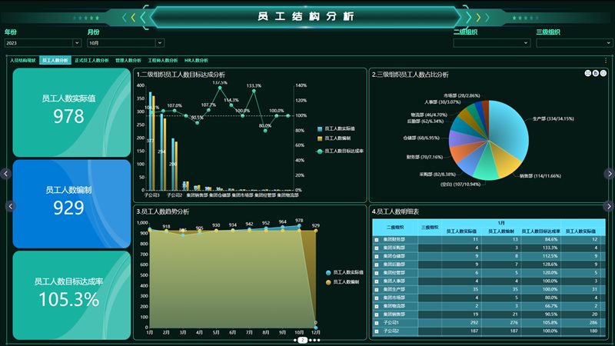Switch to the 工程师人数分析 tab
615x346 pixels.
[x=163, y=61]
